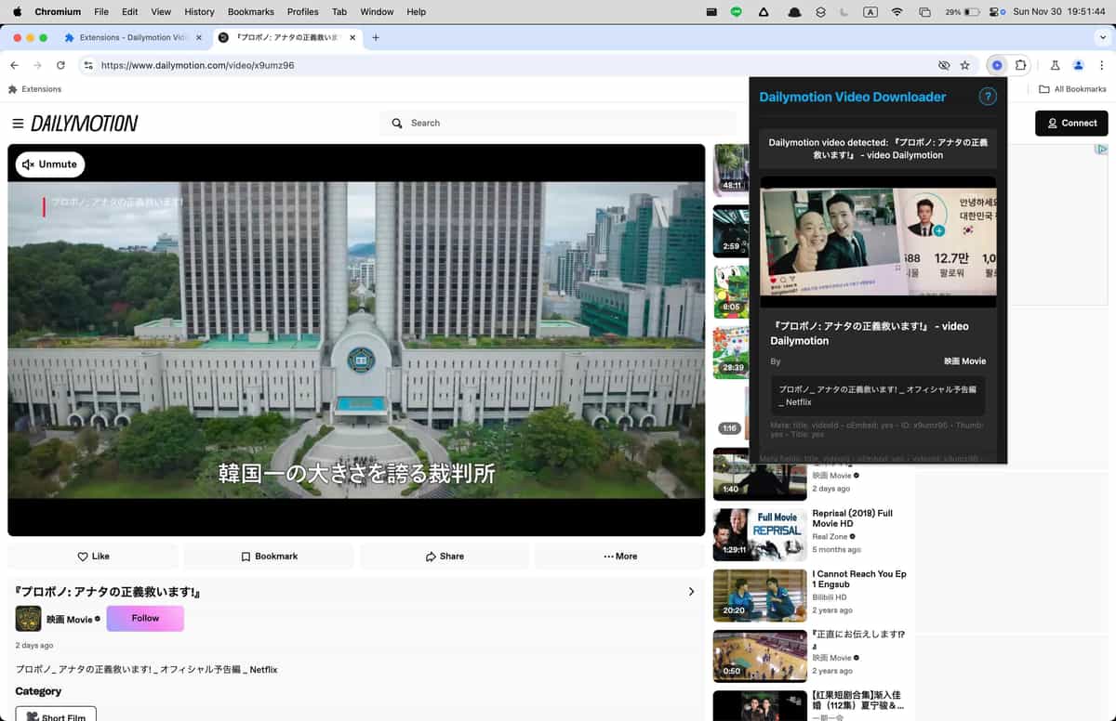The image size is (1116, 721).
Task: Open the Dailymotion hamburger menu
Action: 18,123
